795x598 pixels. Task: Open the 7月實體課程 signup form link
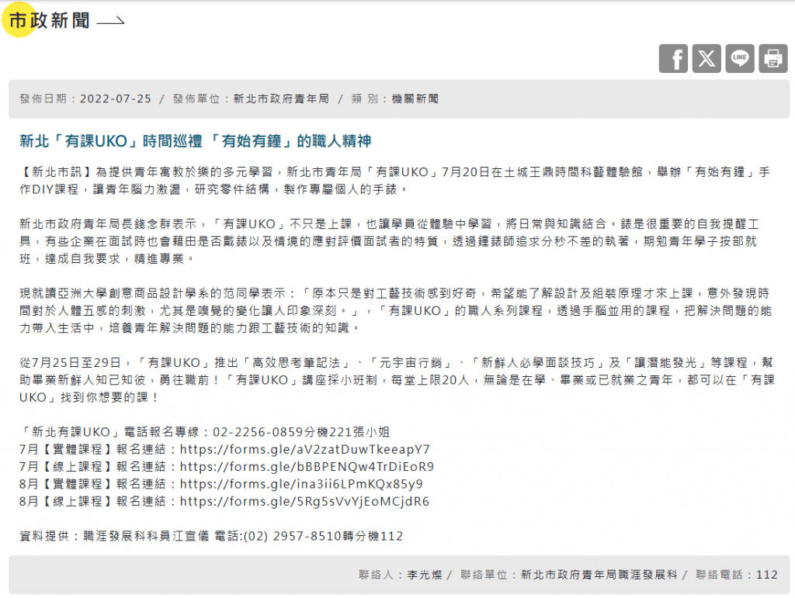[x=305, y=449]
